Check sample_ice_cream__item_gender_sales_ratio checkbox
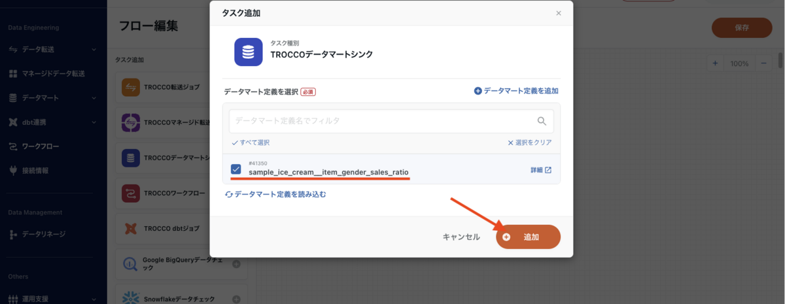The image size is (785, 304). coord(236,169)
